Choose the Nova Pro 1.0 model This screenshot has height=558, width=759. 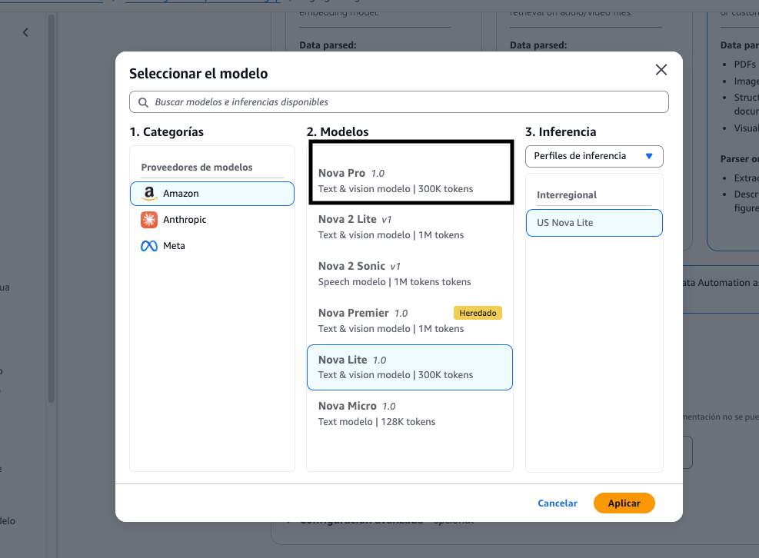[411, 181]
